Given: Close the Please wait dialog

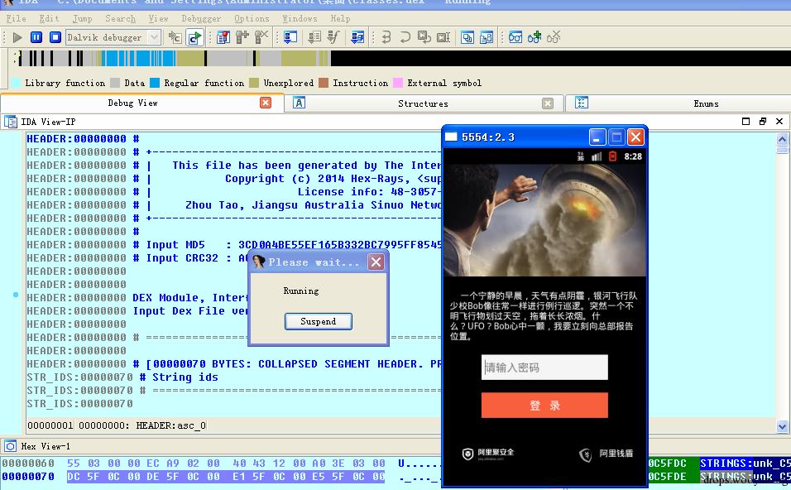Looking at the screenshot, I should pos(376,262).
